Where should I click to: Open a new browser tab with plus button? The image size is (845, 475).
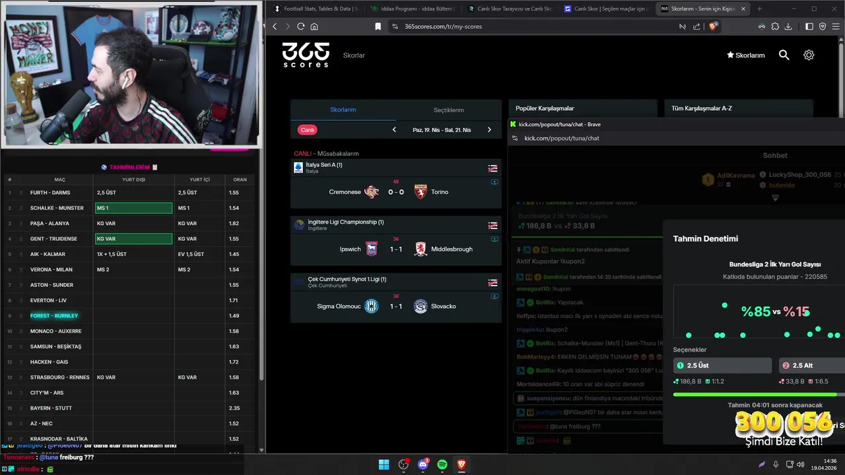[759, 9]
